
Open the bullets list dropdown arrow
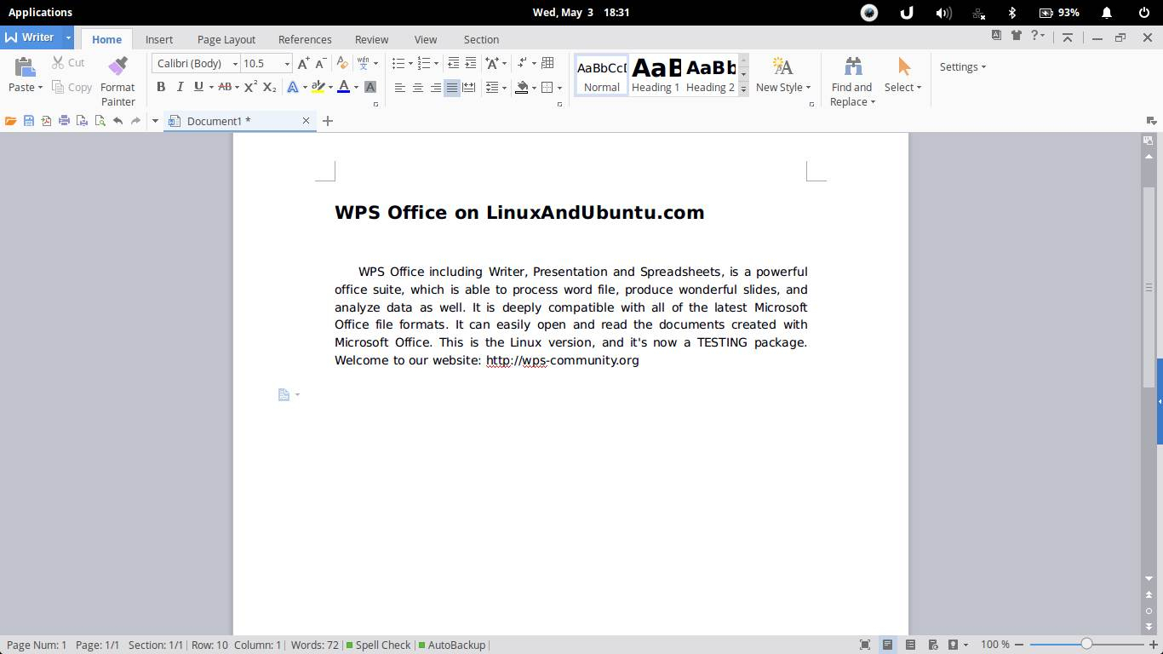tap(410, 64)
